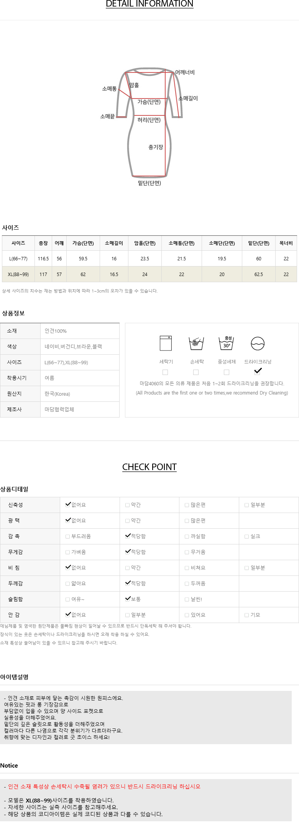This screenshot has height=827, width=299.
Task: Click the hand wash basin icon
Action: pos(196,343)
